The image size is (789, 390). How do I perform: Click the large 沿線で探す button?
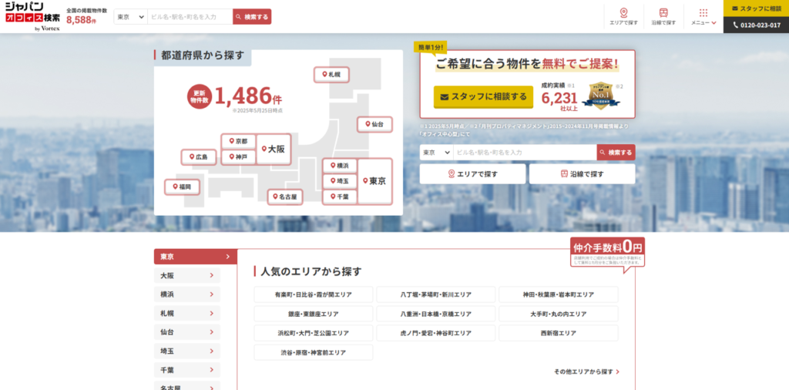tap(583, 174)
